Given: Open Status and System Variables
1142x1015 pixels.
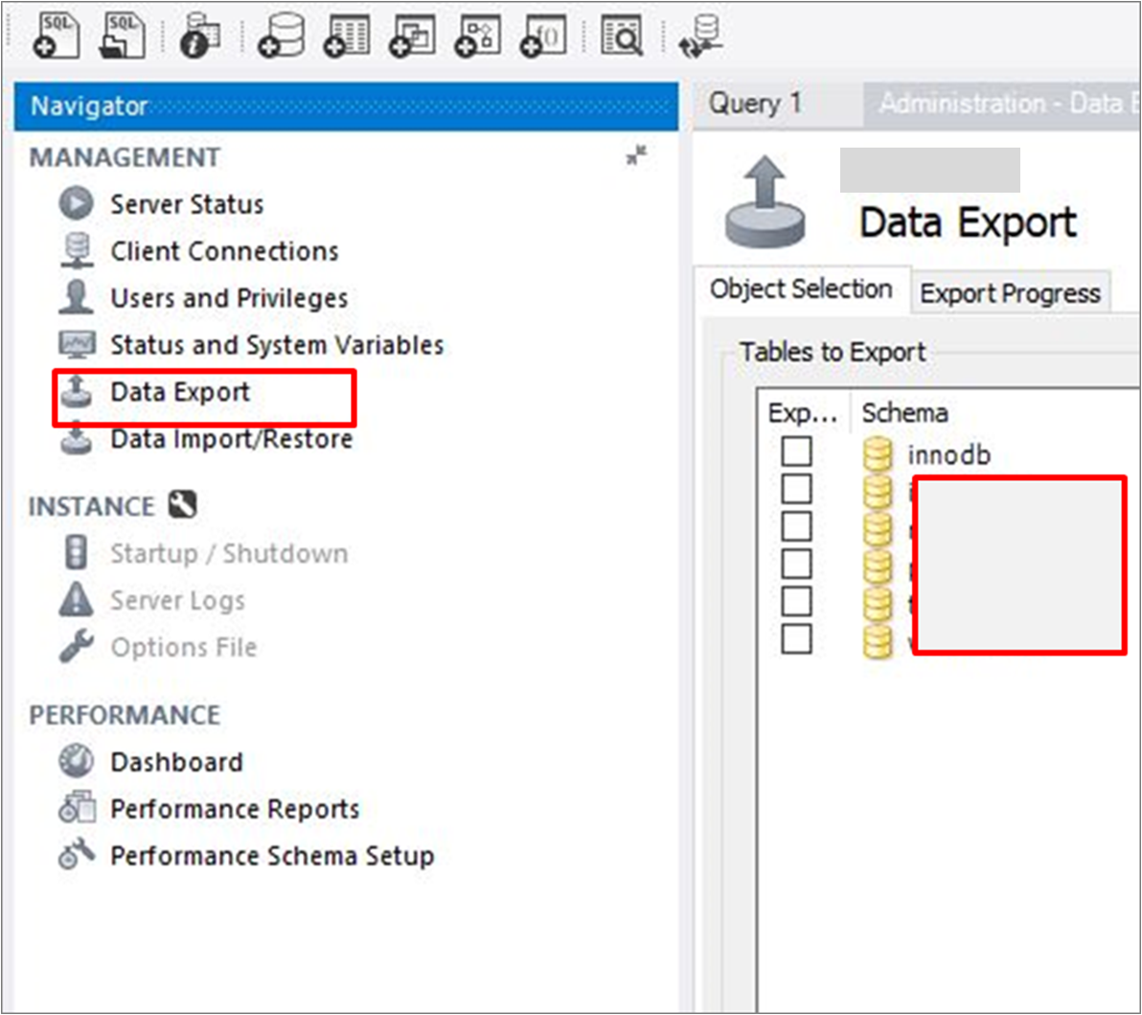Looking at the screenshot, I should coord(277,345).
